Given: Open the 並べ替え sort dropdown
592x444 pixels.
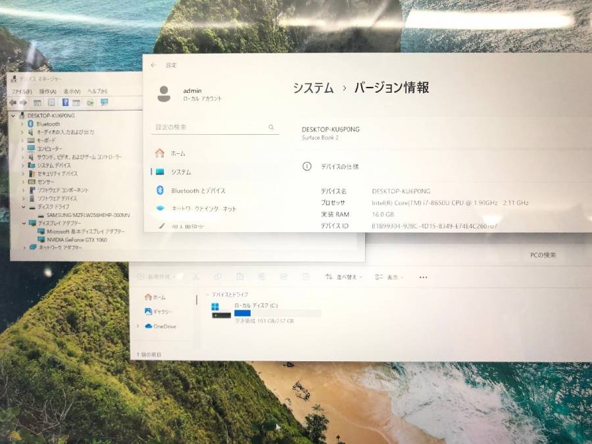Looking at the screenshot, I should pyautogui.click(x=343, y=277).
